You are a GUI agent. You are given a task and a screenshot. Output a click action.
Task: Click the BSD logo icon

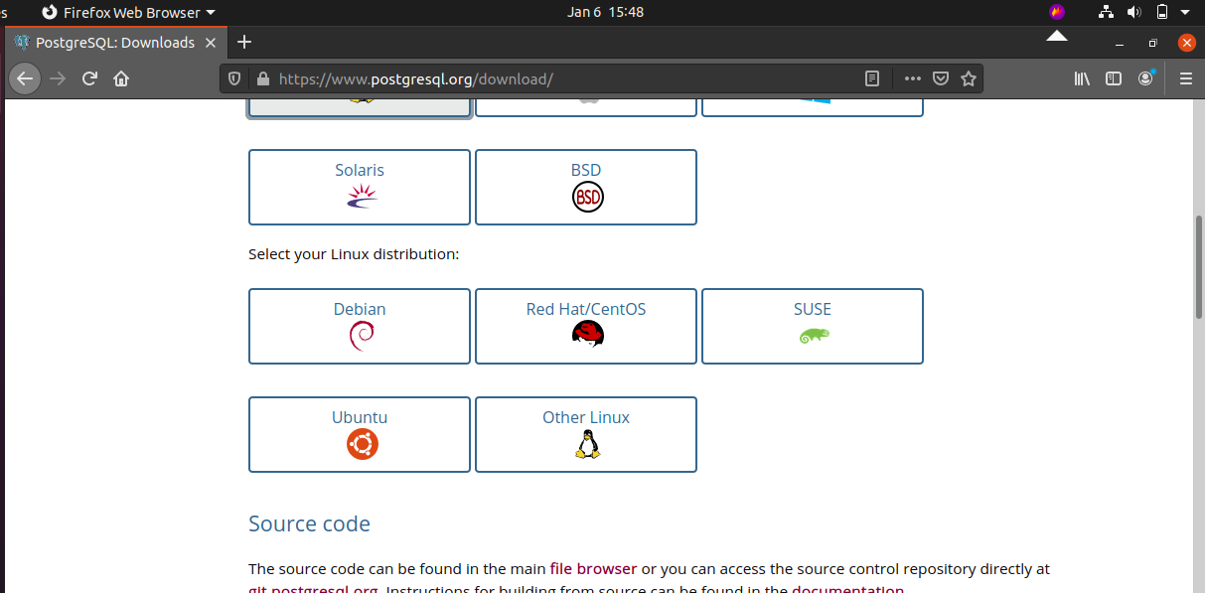(588, 198)
